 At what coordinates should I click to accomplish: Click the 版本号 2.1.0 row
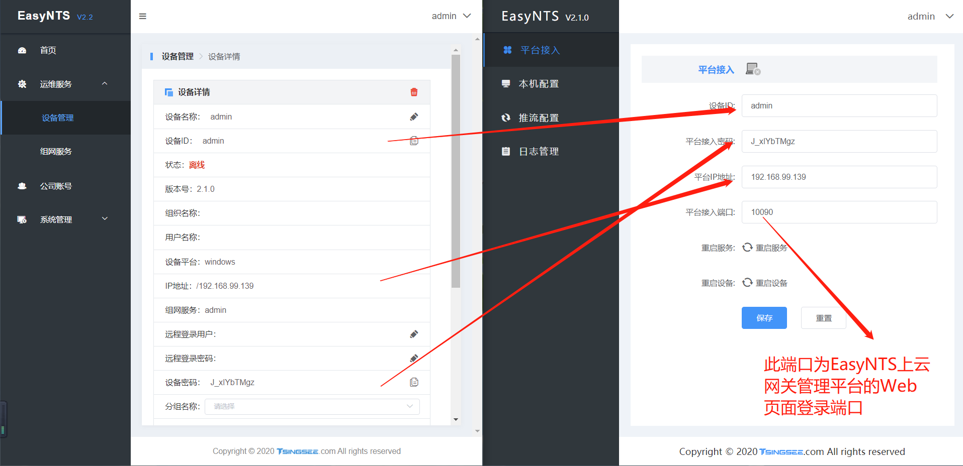[x=292, y=189]
